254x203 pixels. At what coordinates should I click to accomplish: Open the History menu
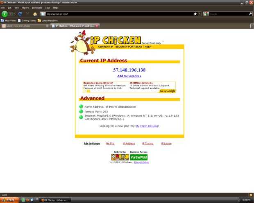(x=25, y=8)
